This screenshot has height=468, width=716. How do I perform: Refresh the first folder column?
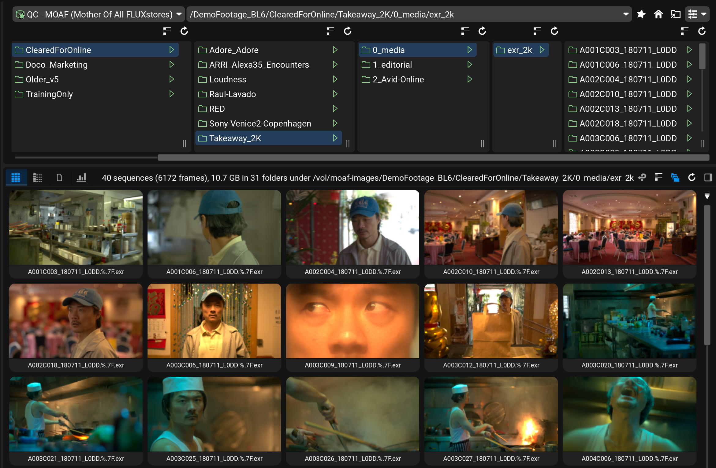click(x=184, y=31)
